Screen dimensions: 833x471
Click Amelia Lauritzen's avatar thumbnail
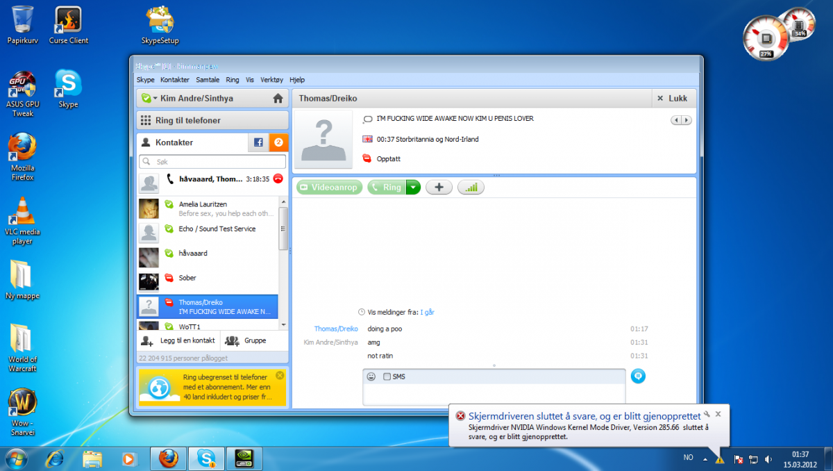point(149,208)
